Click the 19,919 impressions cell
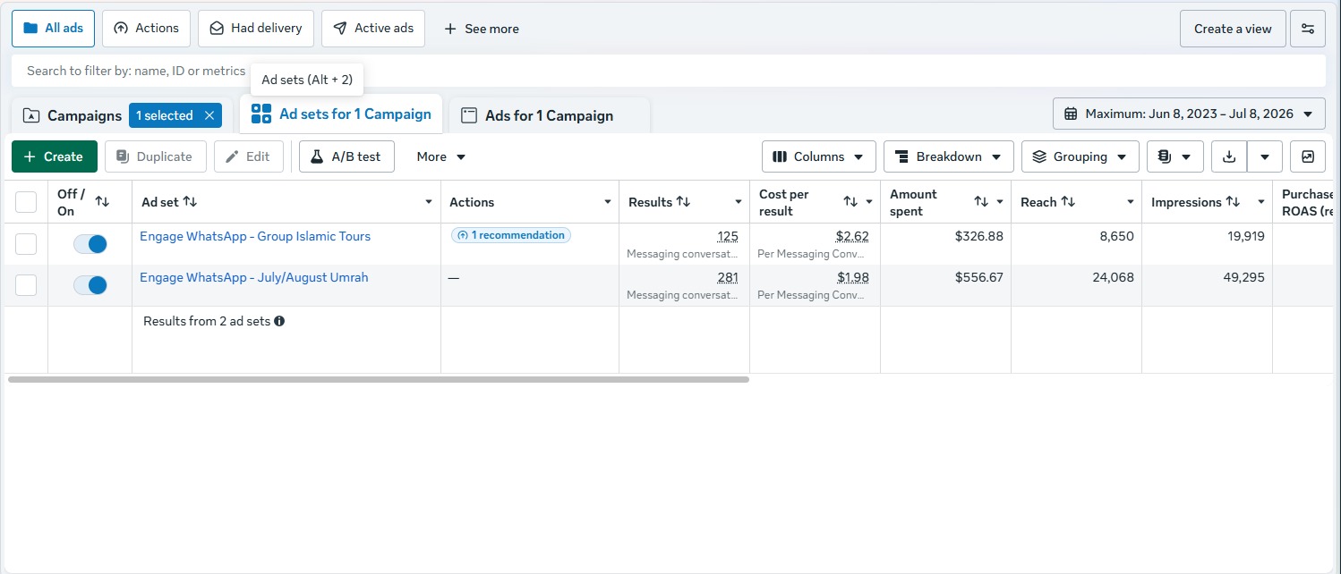The image size is (1341, 574). 1244,236
